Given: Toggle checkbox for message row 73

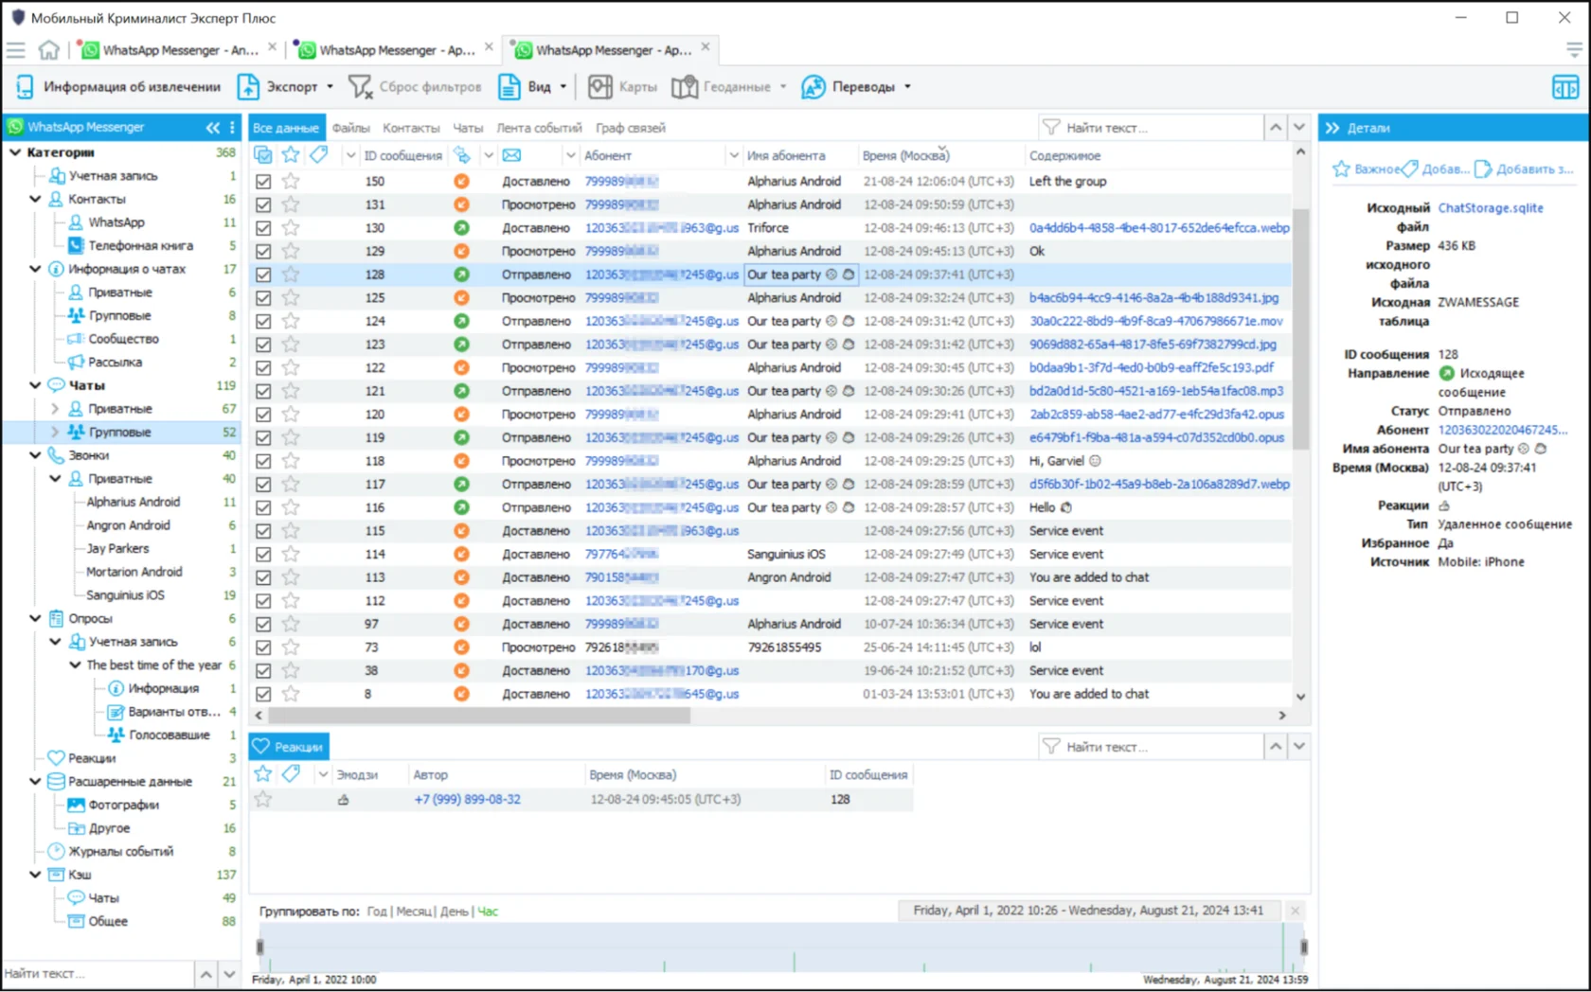Looking at the screenshot, I should [x=263, y=647].
